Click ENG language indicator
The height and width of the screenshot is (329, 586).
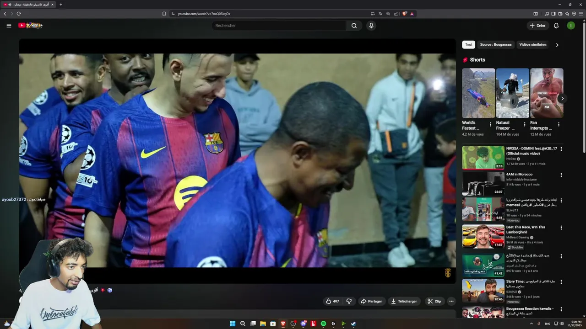[548, 324]
